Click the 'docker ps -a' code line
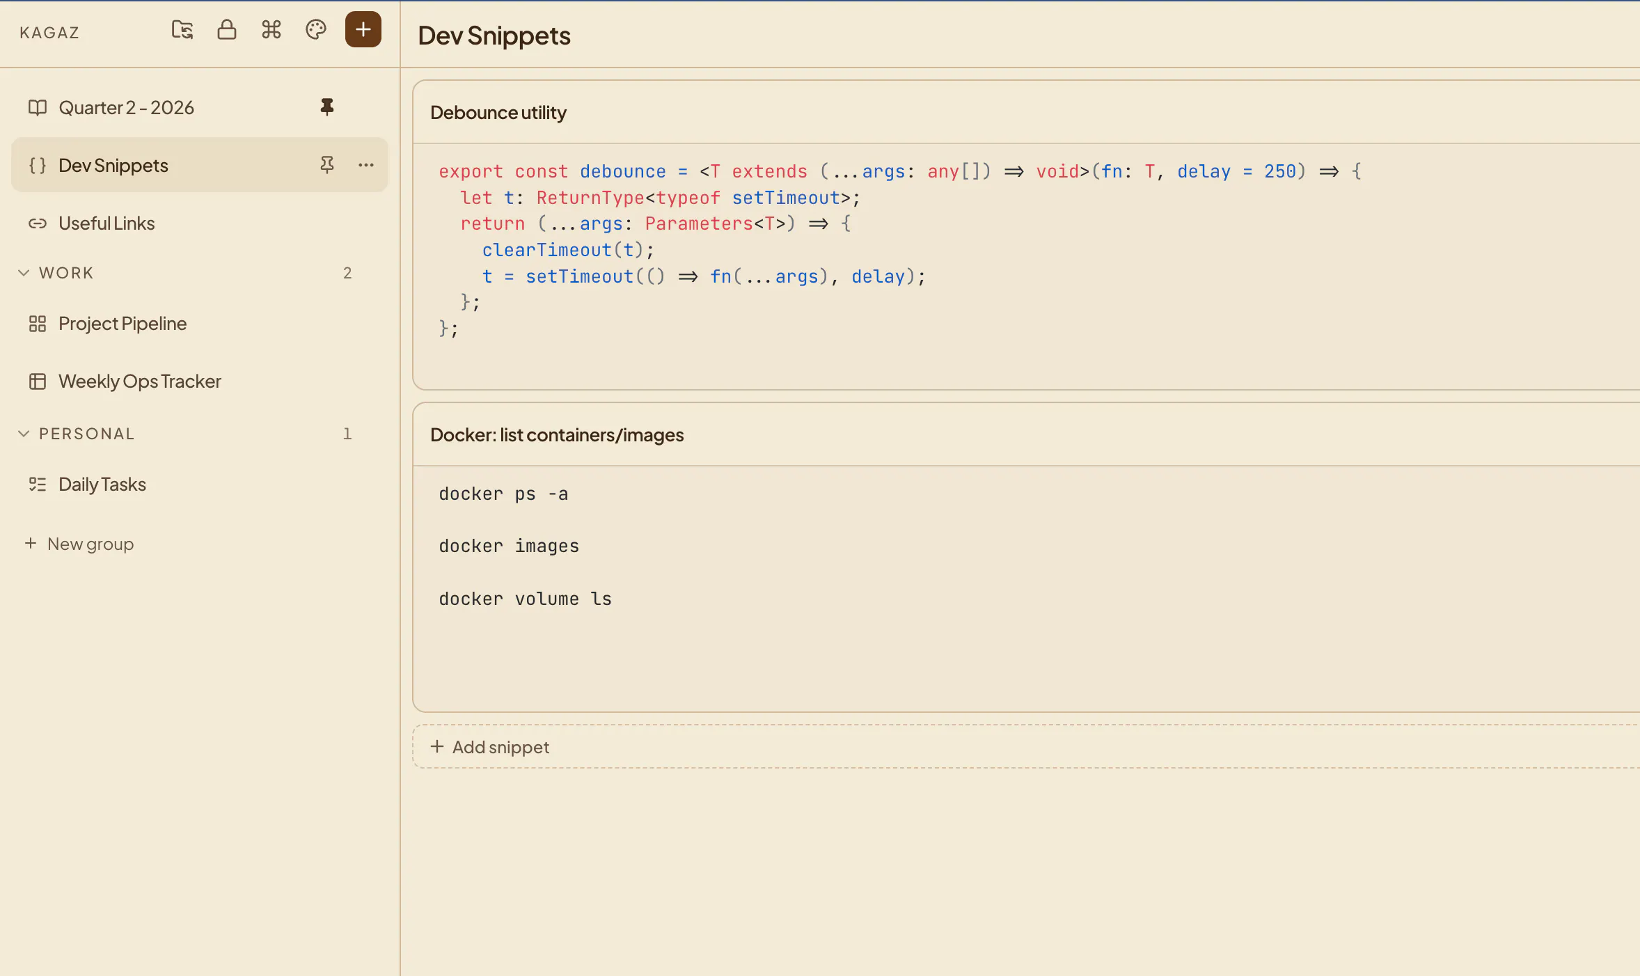The width and height of the screenshot is (1640, 976). coord(503,494)
